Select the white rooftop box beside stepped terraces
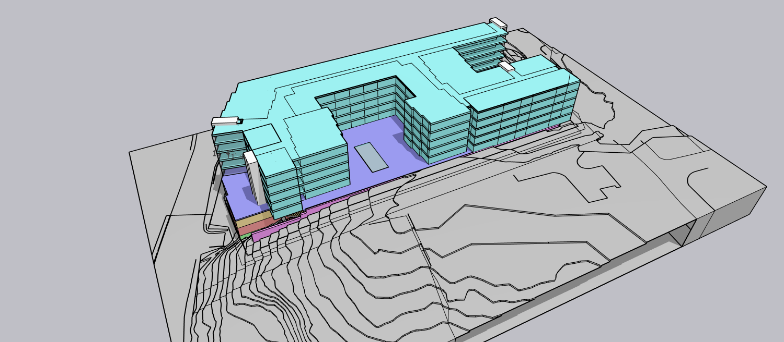Image resolution: width=784 pixels, height=342 pixels. click(x=506, y=67)
